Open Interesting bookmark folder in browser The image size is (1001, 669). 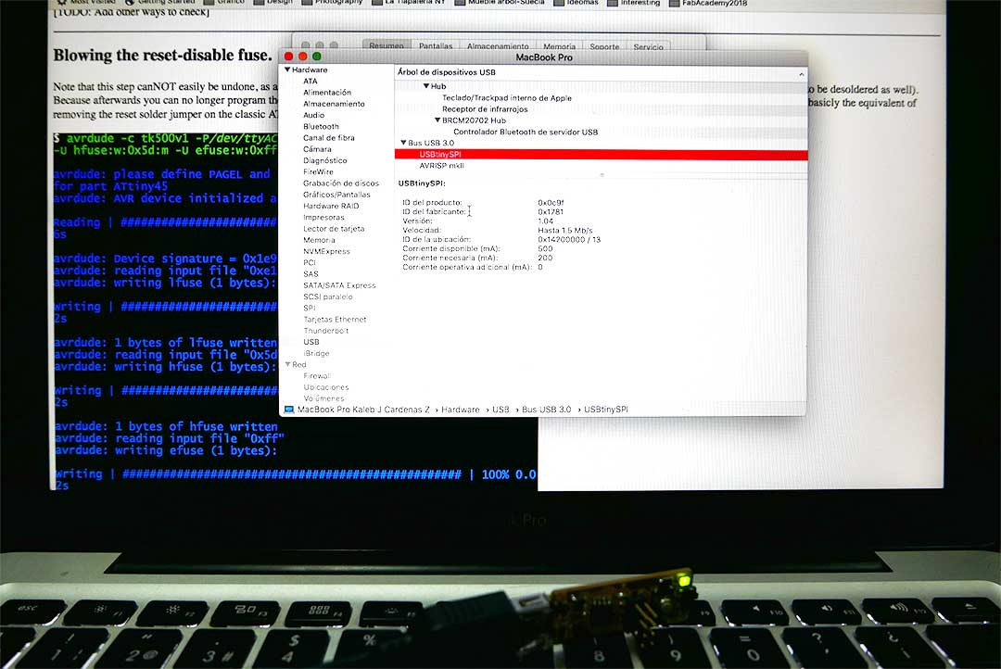point(633,3)
